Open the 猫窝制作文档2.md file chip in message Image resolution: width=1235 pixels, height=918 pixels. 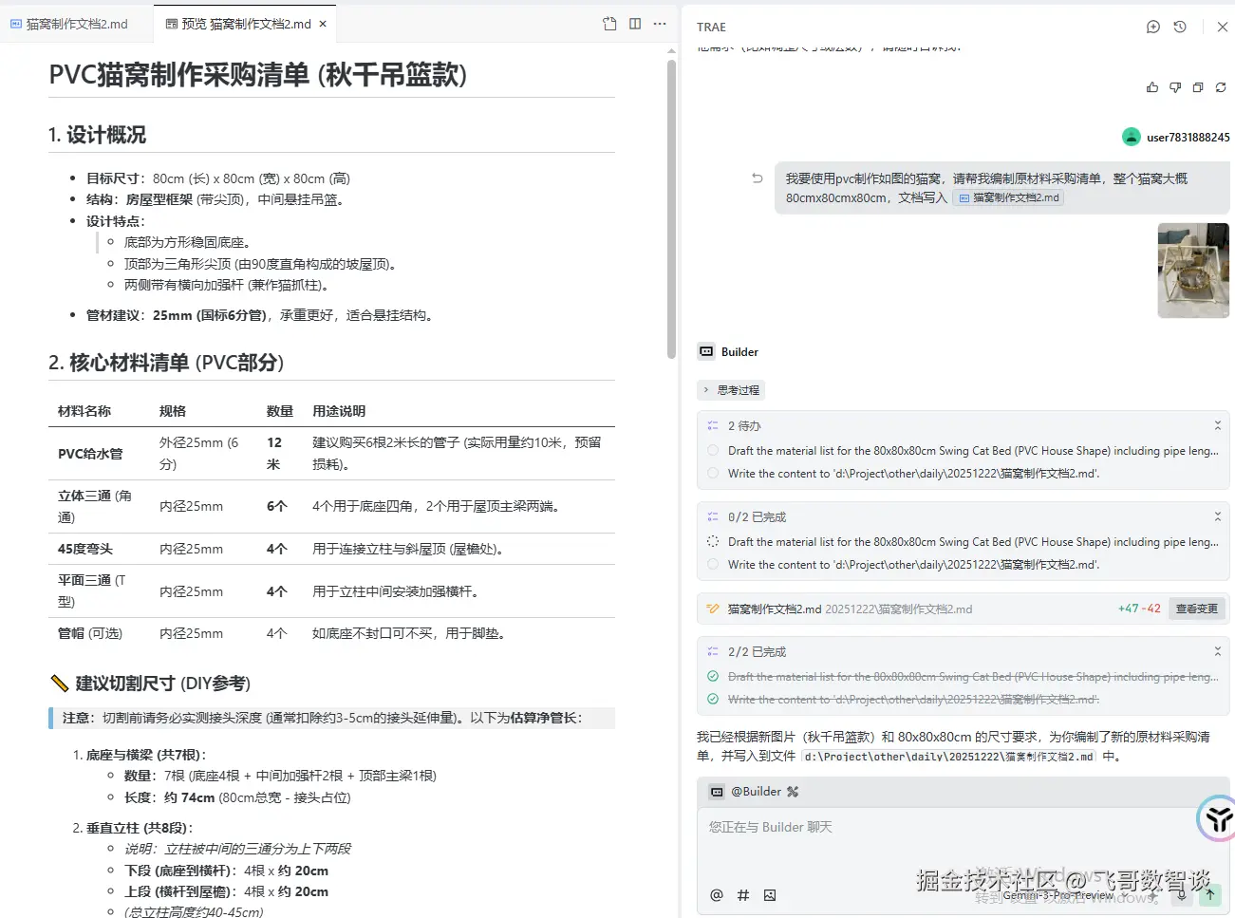1008,197
